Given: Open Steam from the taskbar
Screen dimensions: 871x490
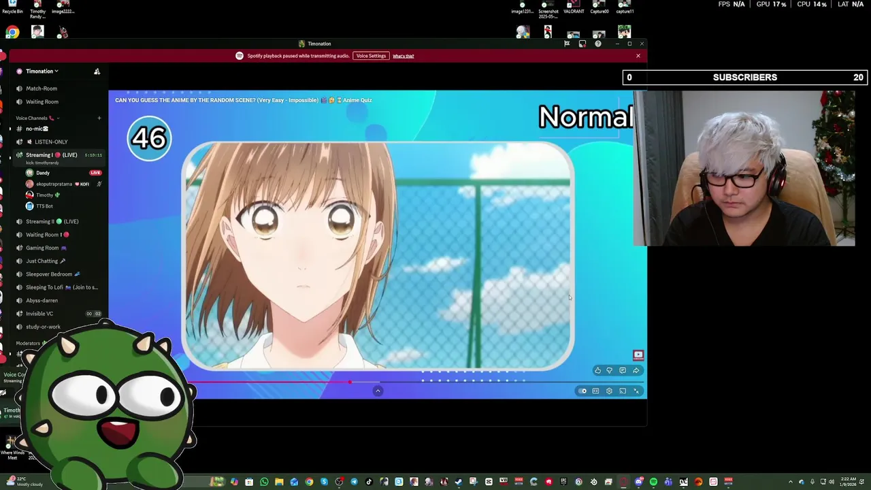Looking at the screenshot, I should click(458, 482).
